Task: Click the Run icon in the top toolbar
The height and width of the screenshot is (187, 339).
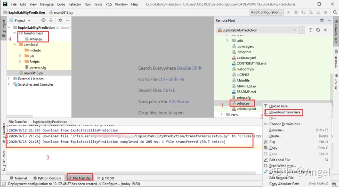Action: click(289, 12)
